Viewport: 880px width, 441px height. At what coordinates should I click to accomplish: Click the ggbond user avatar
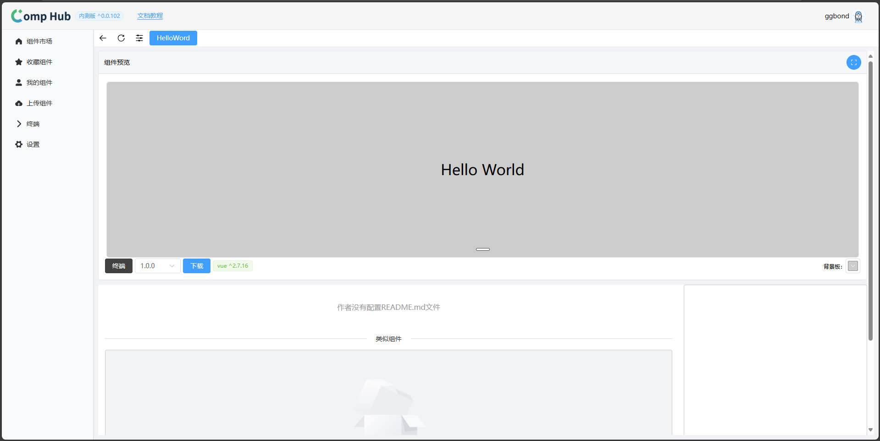858,17
